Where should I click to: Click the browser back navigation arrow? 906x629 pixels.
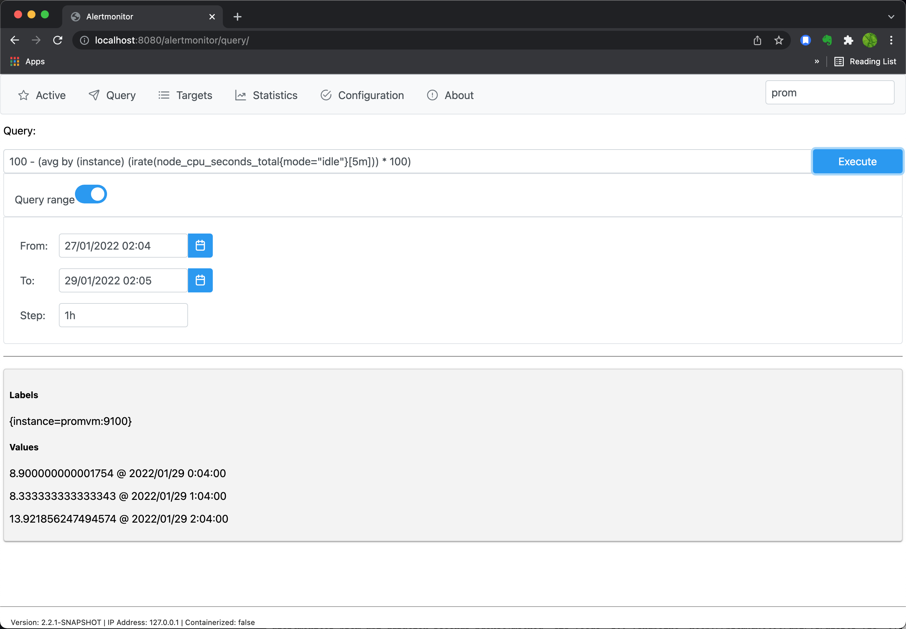click(x=15, y=40)
